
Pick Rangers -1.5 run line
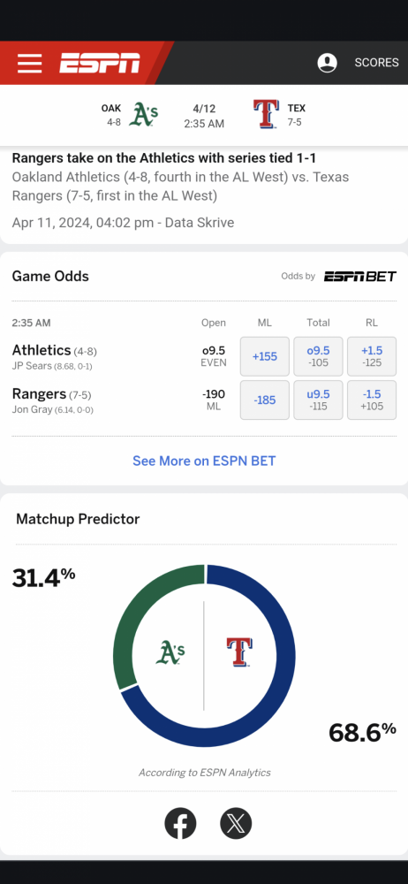coord(372,400)
